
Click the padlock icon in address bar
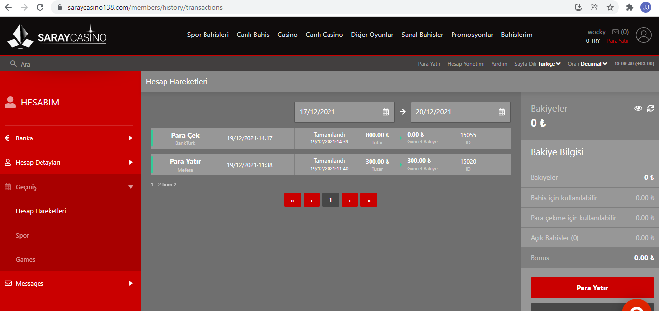pos(59,8)
